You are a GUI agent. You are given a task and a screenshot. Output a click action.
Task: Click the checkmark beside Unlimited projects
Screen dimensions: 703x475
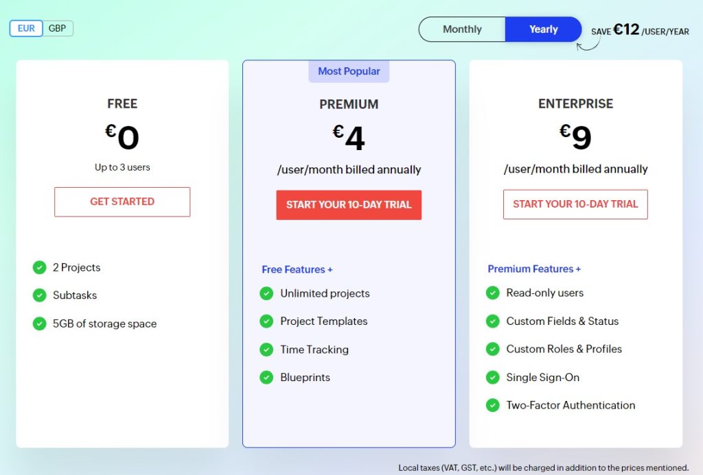266,293
